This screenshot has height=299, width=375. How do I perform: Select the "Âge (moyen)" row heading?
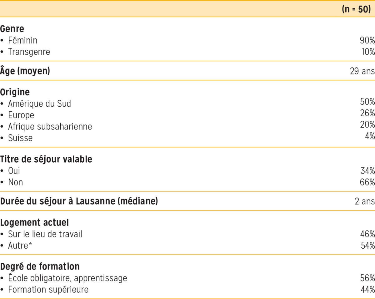[25, 71]
